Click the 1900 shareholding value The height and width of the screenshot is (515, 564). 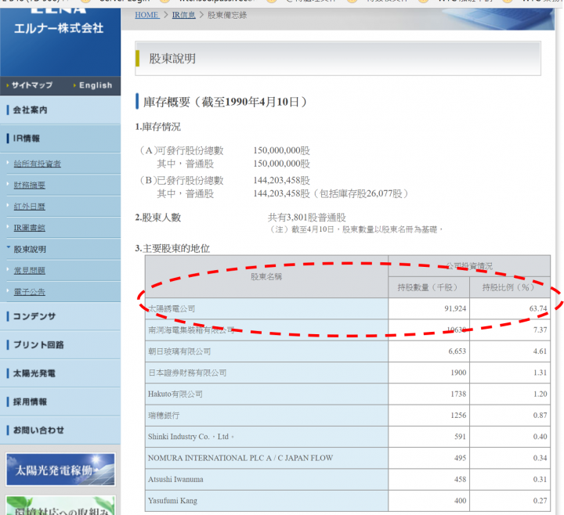pyautogui.click(x=458, y=373)
